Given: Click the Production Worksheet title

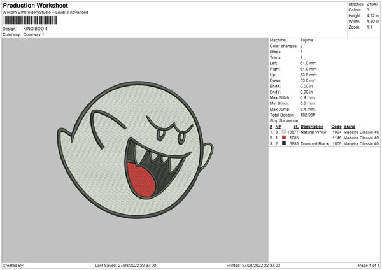Looking at the screenshot, I should click(x=35, y=6).
